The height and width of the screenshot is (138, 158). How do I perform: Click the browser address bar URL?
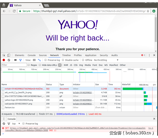(x=89, y=11)
